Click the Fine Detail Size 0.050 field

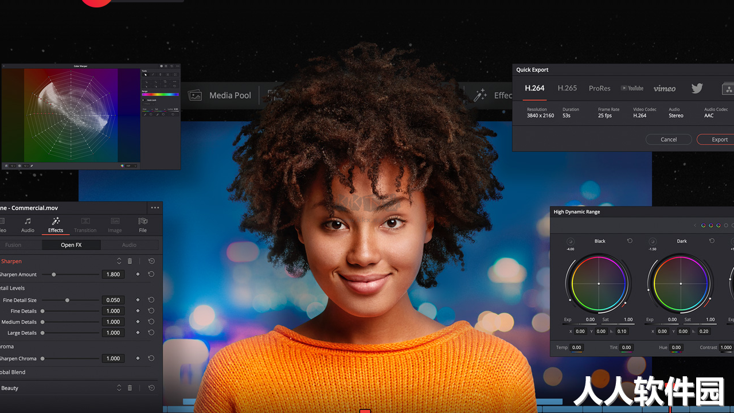pos(114,300)
